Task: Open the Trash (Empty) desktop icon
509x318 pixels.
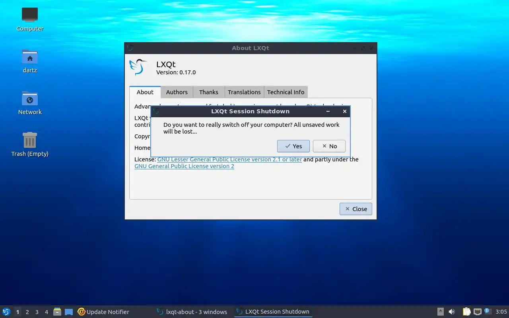Action: coord(30,145)
